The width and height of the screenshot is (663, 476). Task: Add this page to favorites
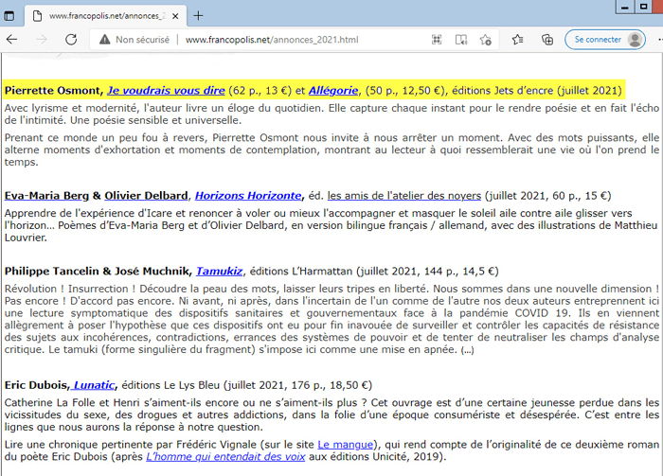tap(485, 40)
